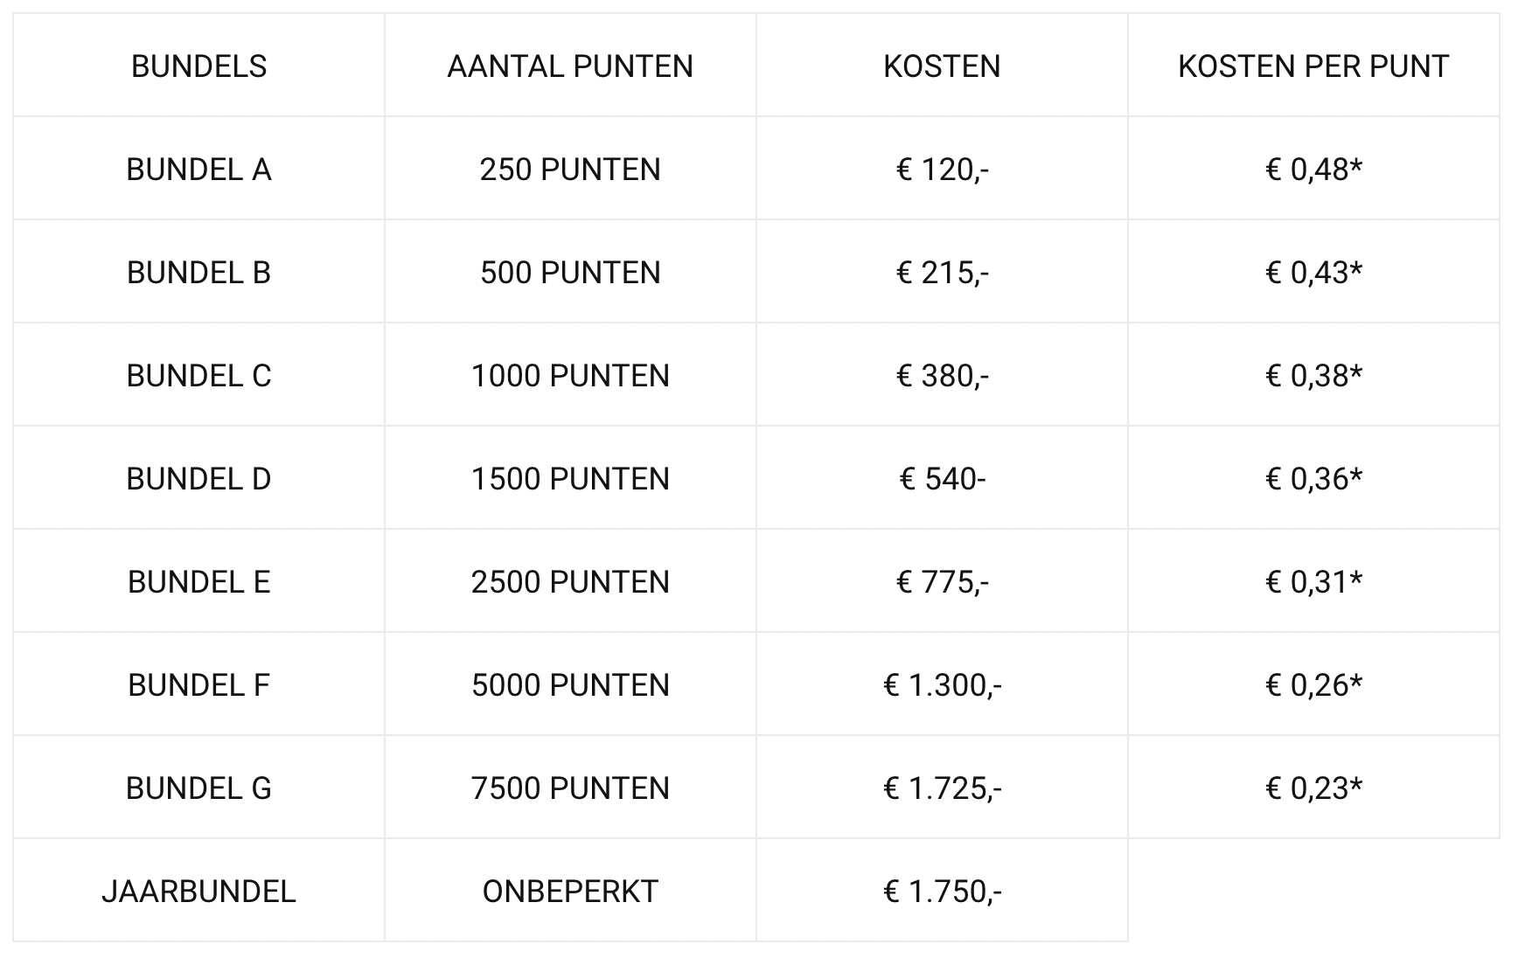Click the BUNDEL D label
Screen dimensions: 1525x958
pyautogui.click(x=198, y=478)
